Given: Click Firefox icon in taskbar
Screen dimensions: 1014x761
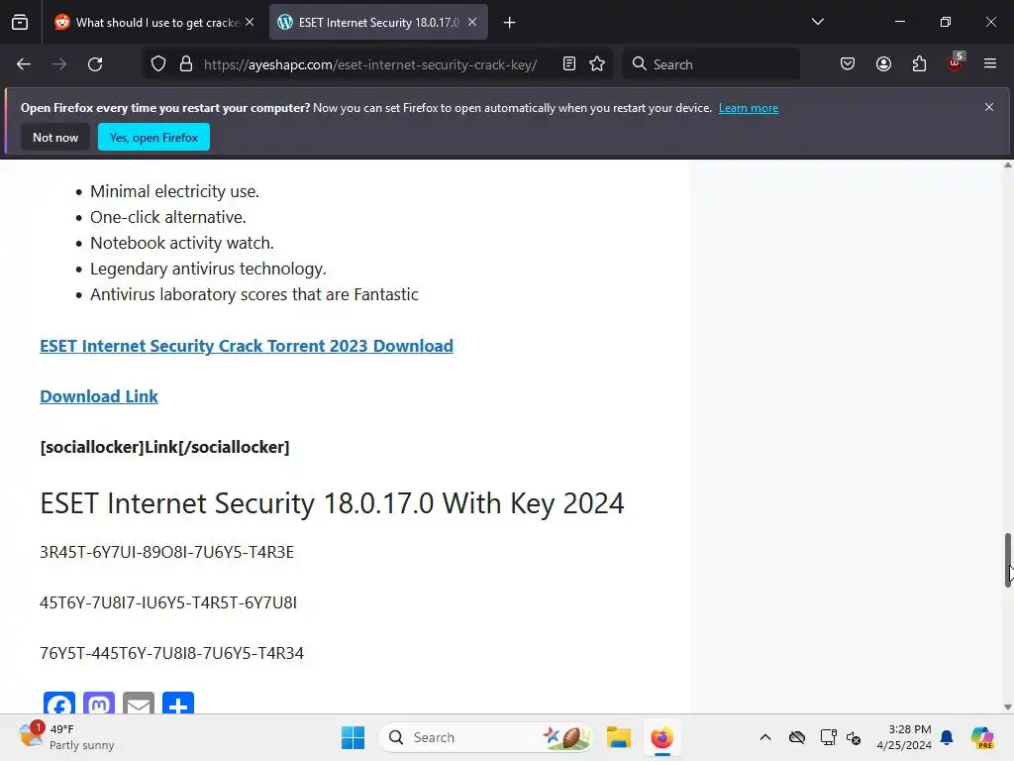Looking at the screenshot, I should [662, 737].
